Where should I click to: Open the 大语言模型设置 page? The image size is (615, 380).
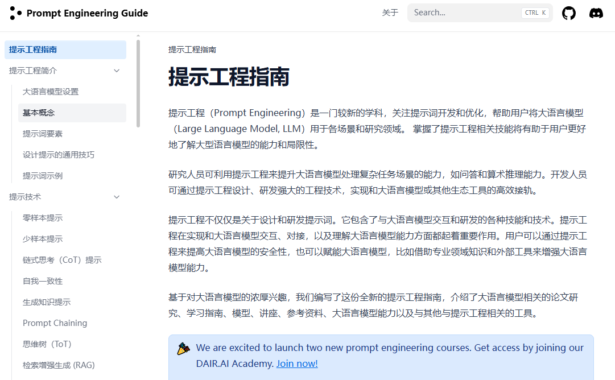point(51,92)
